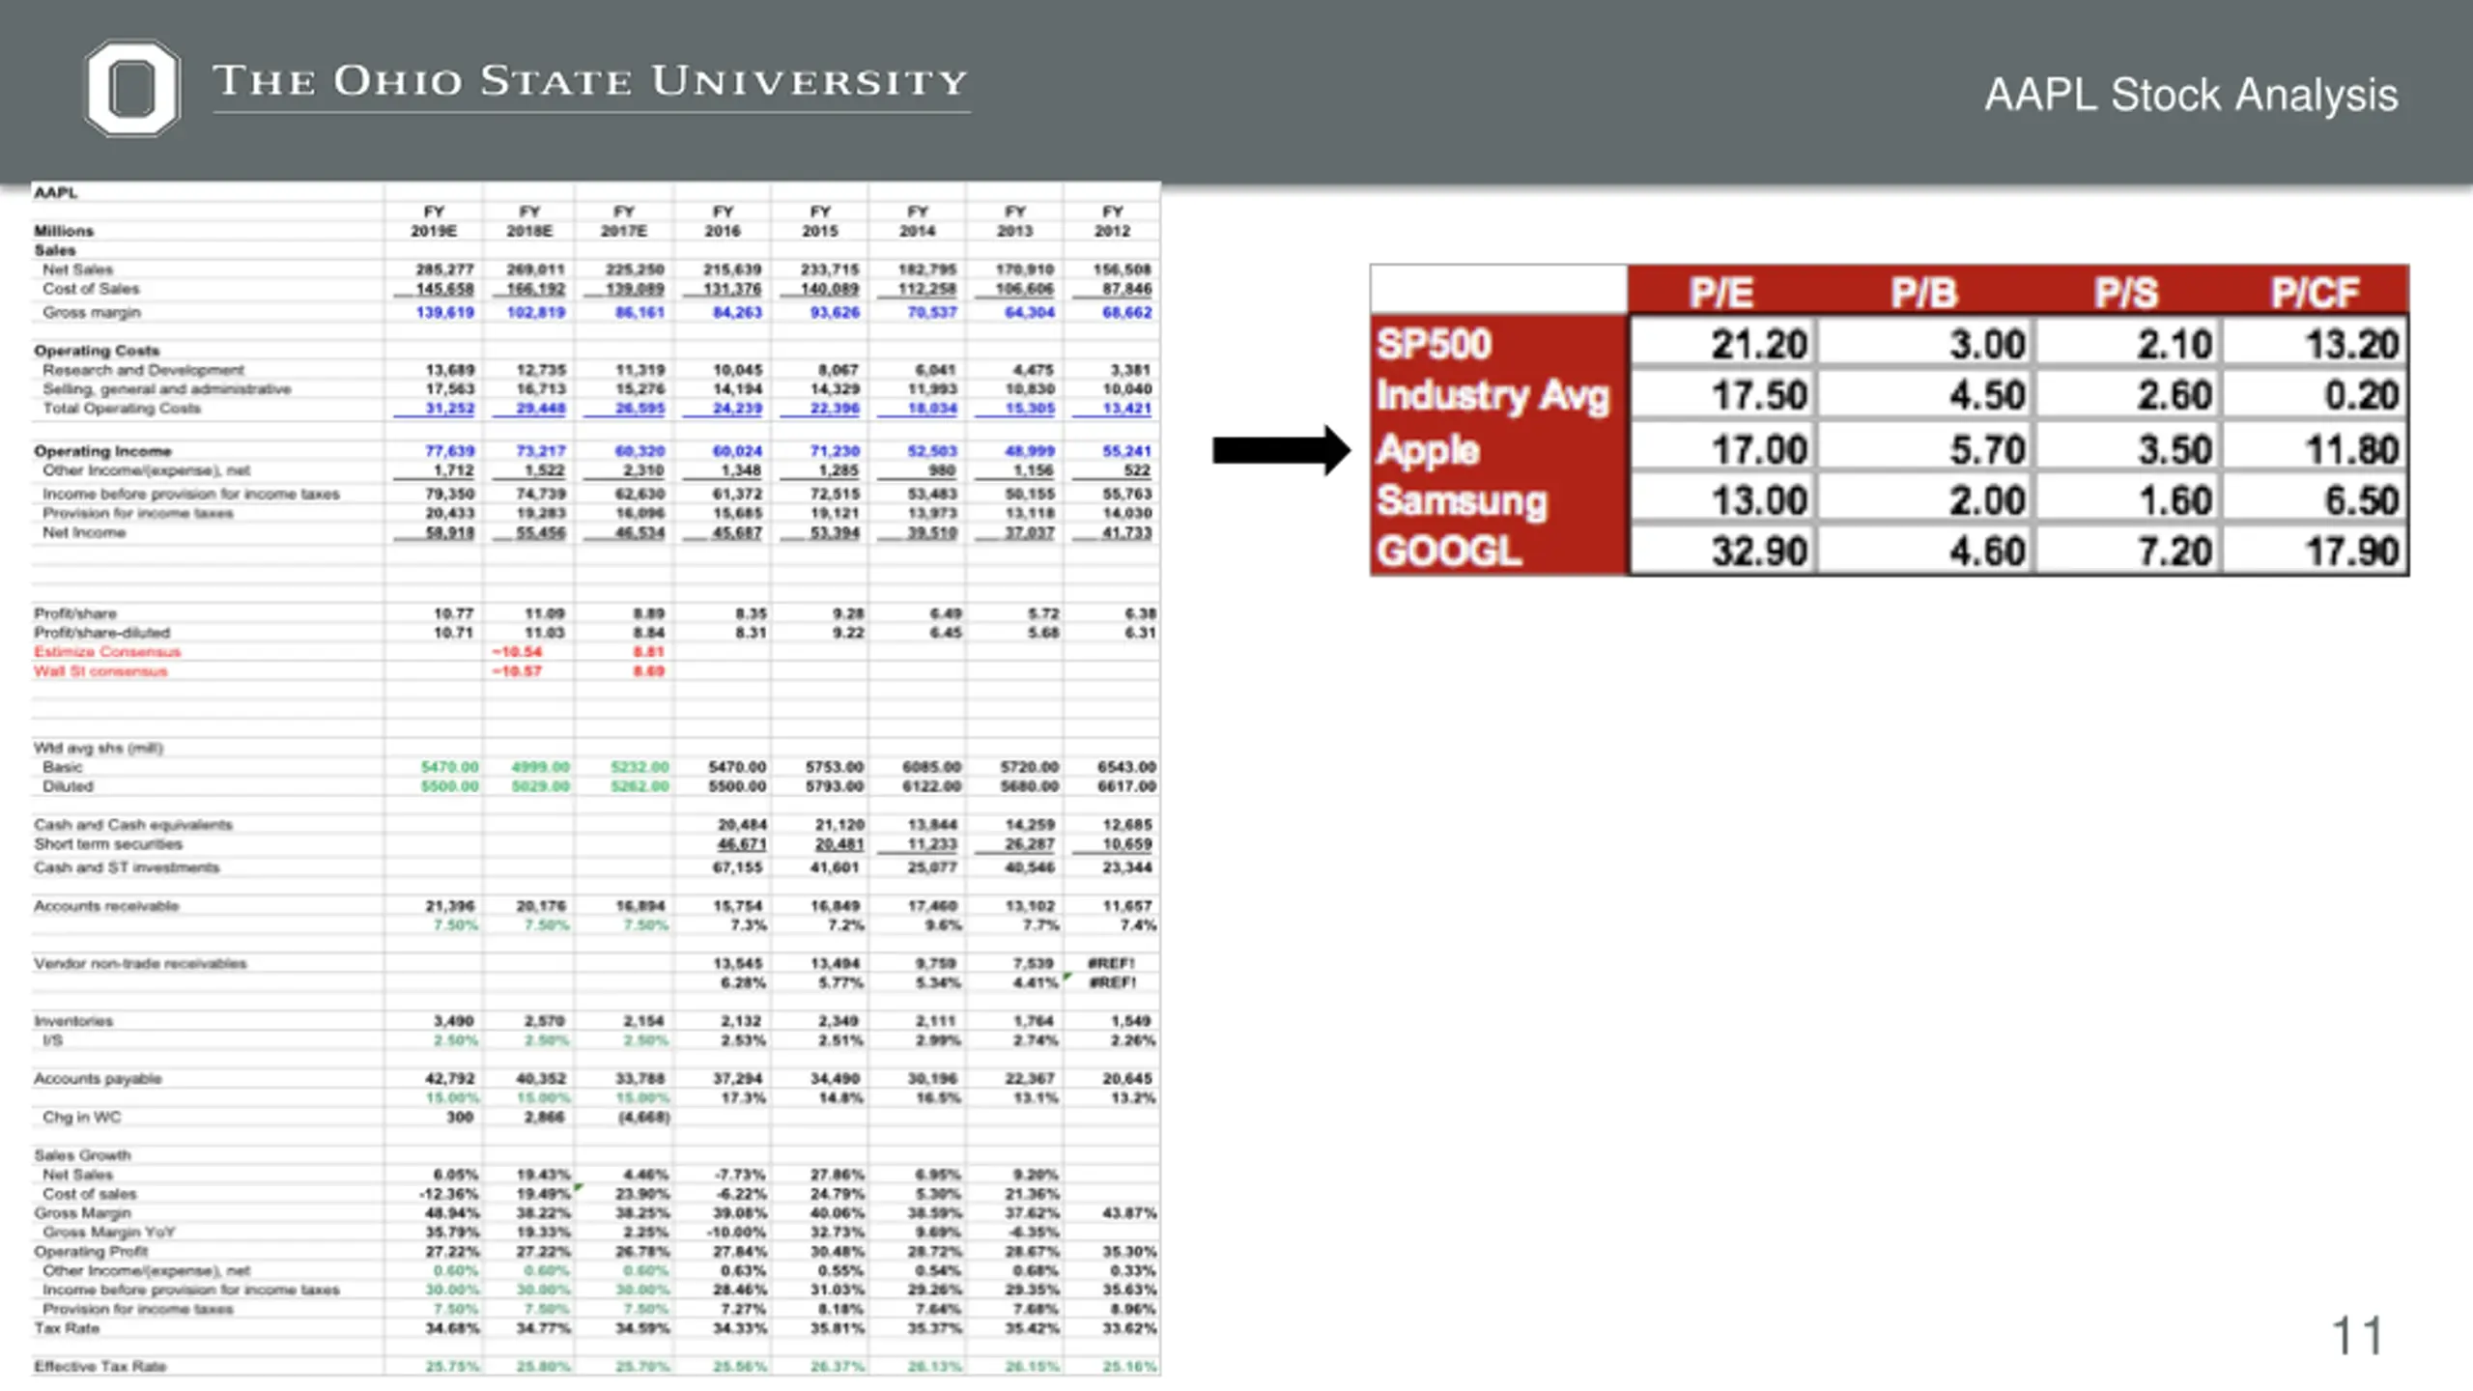
Task: Click the Samsung row label
Action: 1462,500
